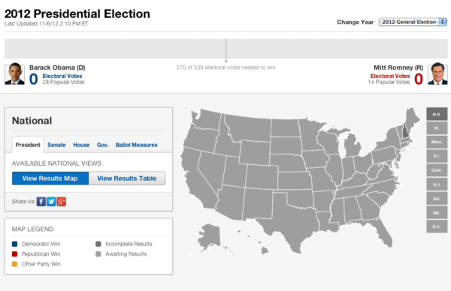
Task: Click Obama's Electoral Votes link
Action: coord(62,76)
